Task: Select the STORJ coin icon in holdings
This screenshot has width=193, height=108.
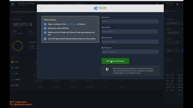Action: 12,79
